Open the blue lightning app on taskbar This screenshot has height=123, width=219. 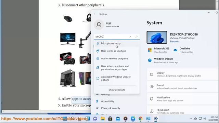[x=133, y=119]
